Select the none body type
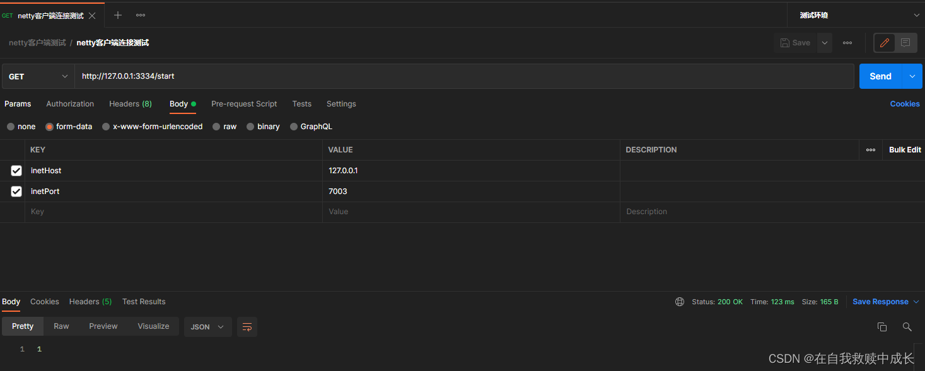This screenshot has height=371, width=925. (x=11, y=127)
